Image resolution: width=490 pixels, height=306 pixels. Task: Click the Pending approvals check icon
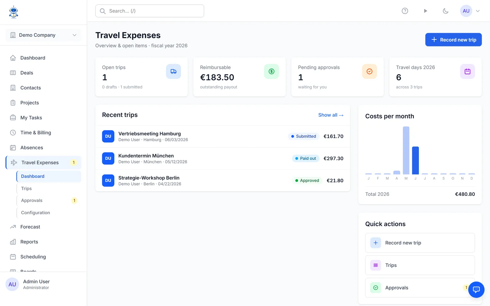pyautogui.click(x=369, y=72)
